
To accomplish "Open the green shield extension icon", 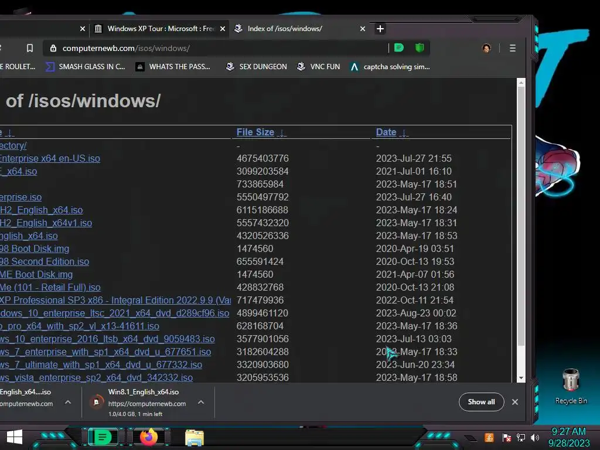I will tap(420, 48).
